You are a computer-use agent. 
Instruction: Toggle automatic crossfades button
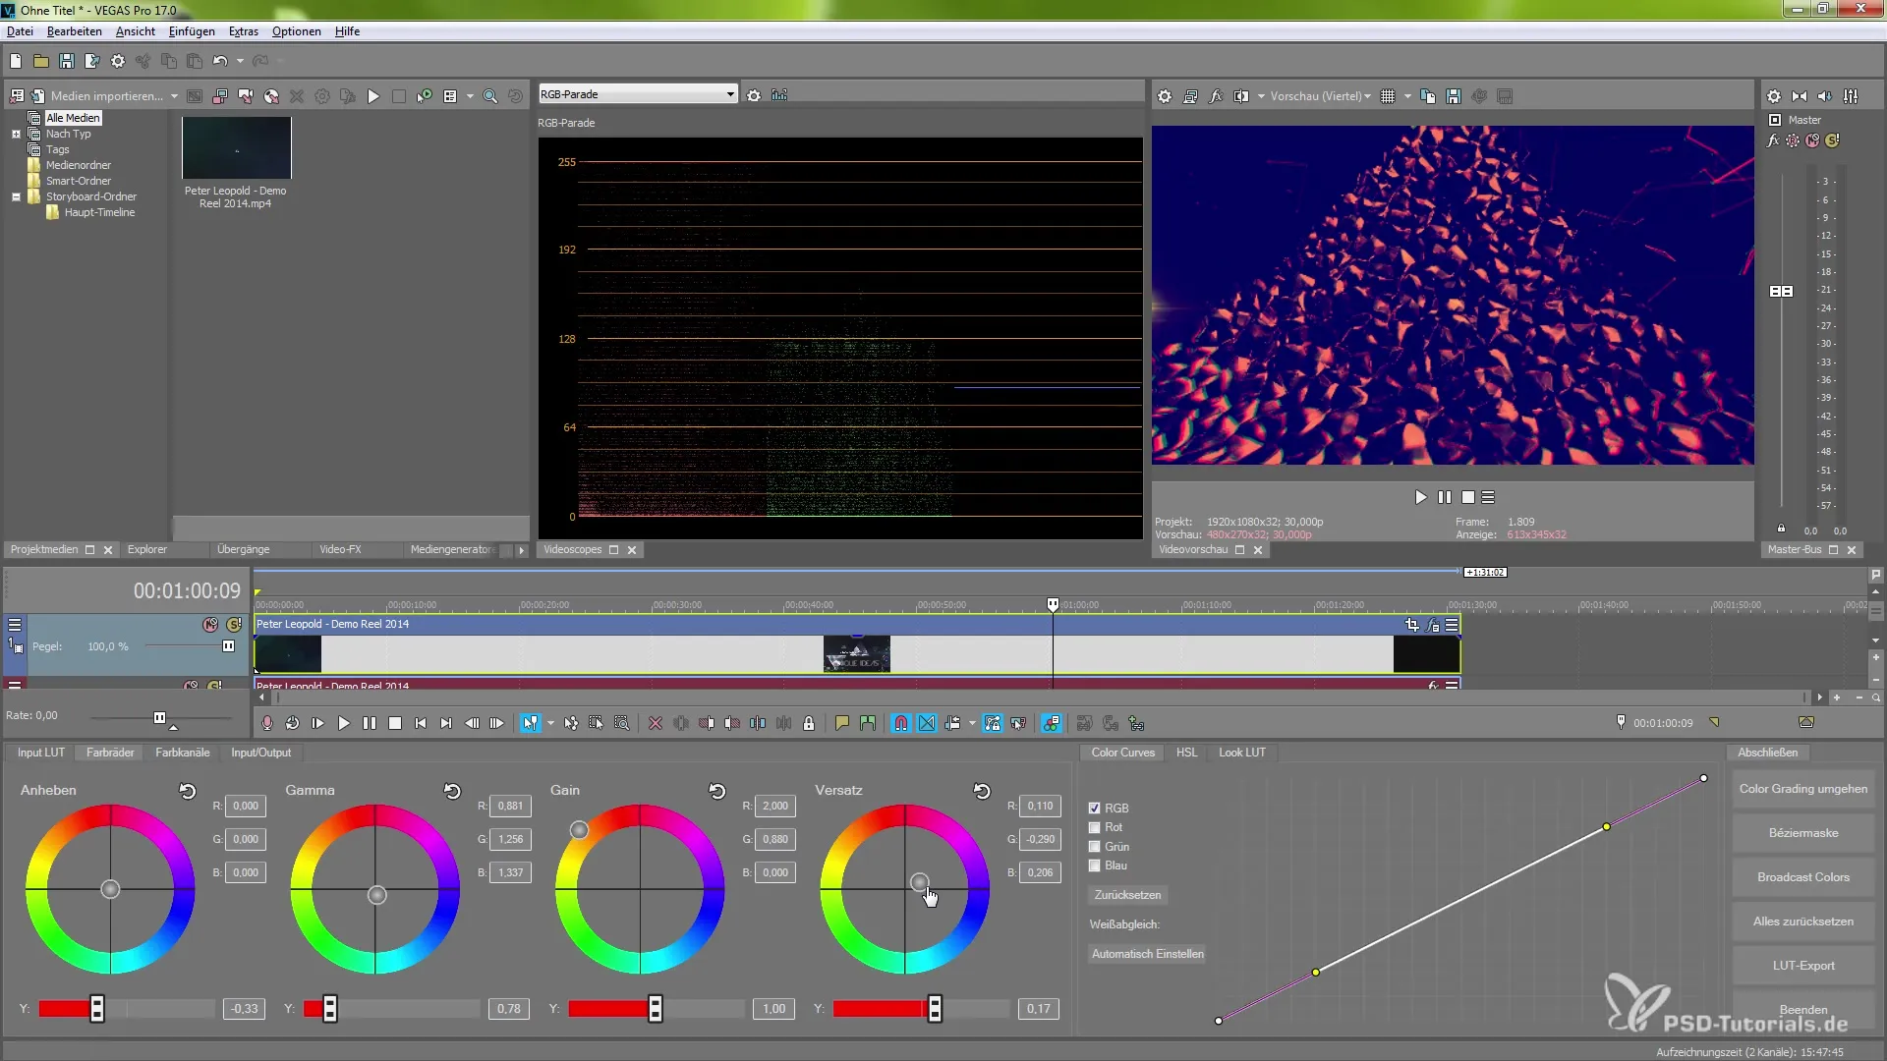[927, 723]
